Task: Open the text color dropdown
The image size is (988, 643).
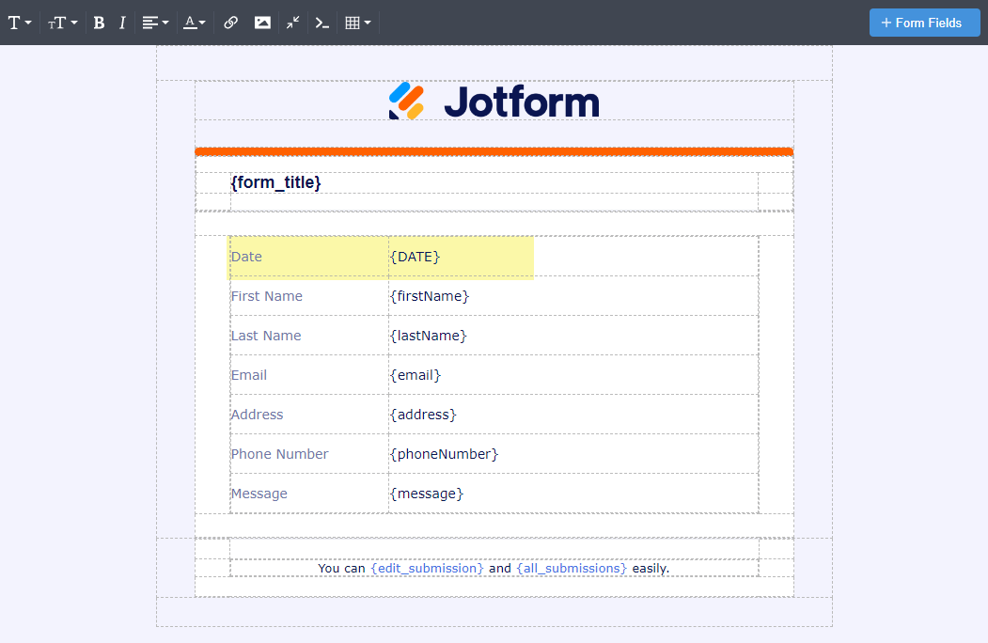Action: click(x=194, y=23)
